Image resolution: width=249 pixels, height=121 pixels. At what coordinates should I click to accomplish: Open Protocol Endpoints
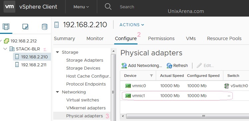click(x=86, y=84)
